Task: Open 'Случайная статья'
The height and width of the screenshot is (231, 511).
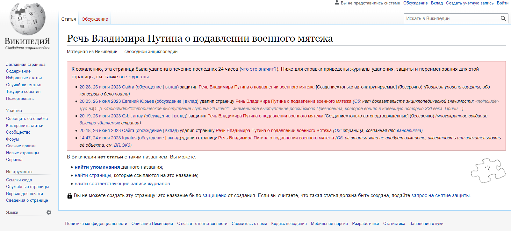Action: tap(24, 85)
